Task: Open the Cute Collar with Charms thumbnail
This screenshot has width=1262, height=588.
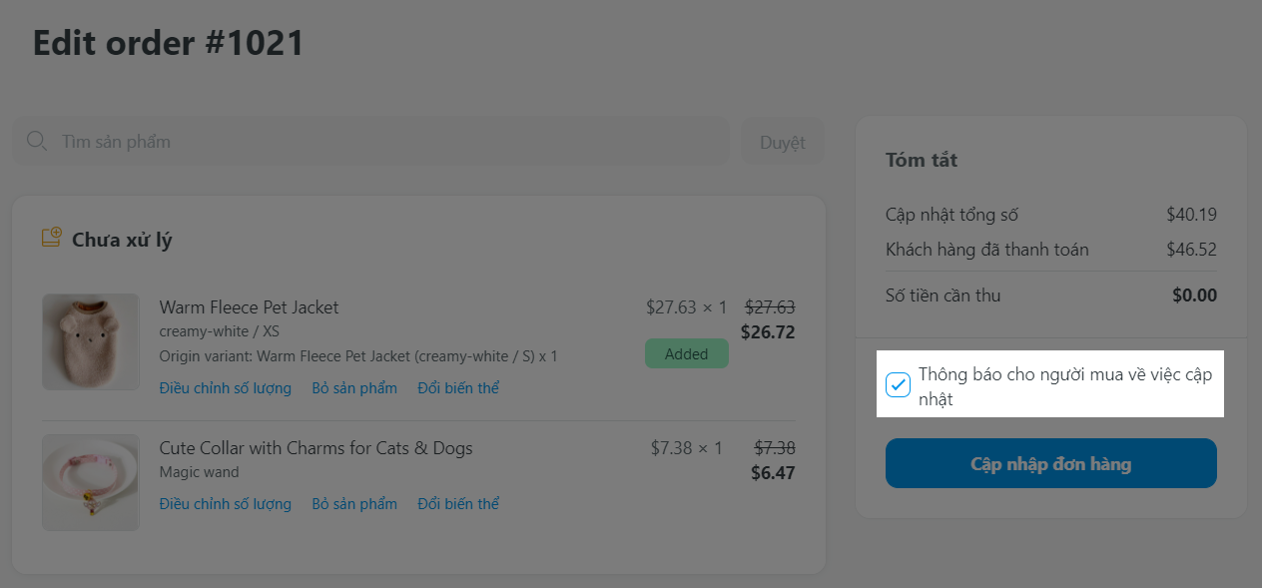Action: pos(91,481)
